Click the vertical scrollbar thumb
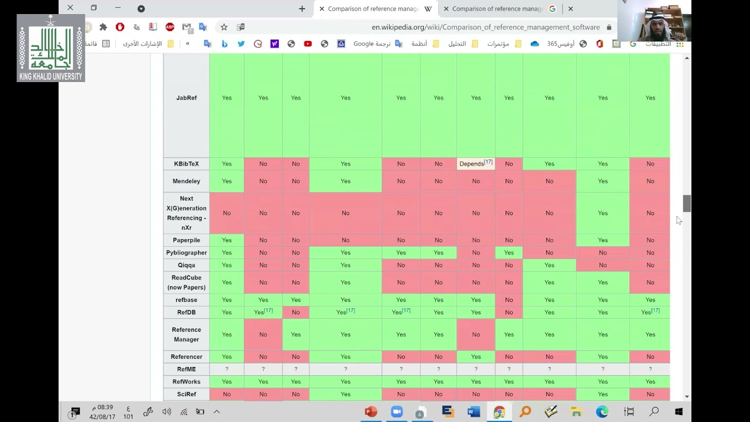Viewport: 750px width, 422px height. [x=687, y=203]
